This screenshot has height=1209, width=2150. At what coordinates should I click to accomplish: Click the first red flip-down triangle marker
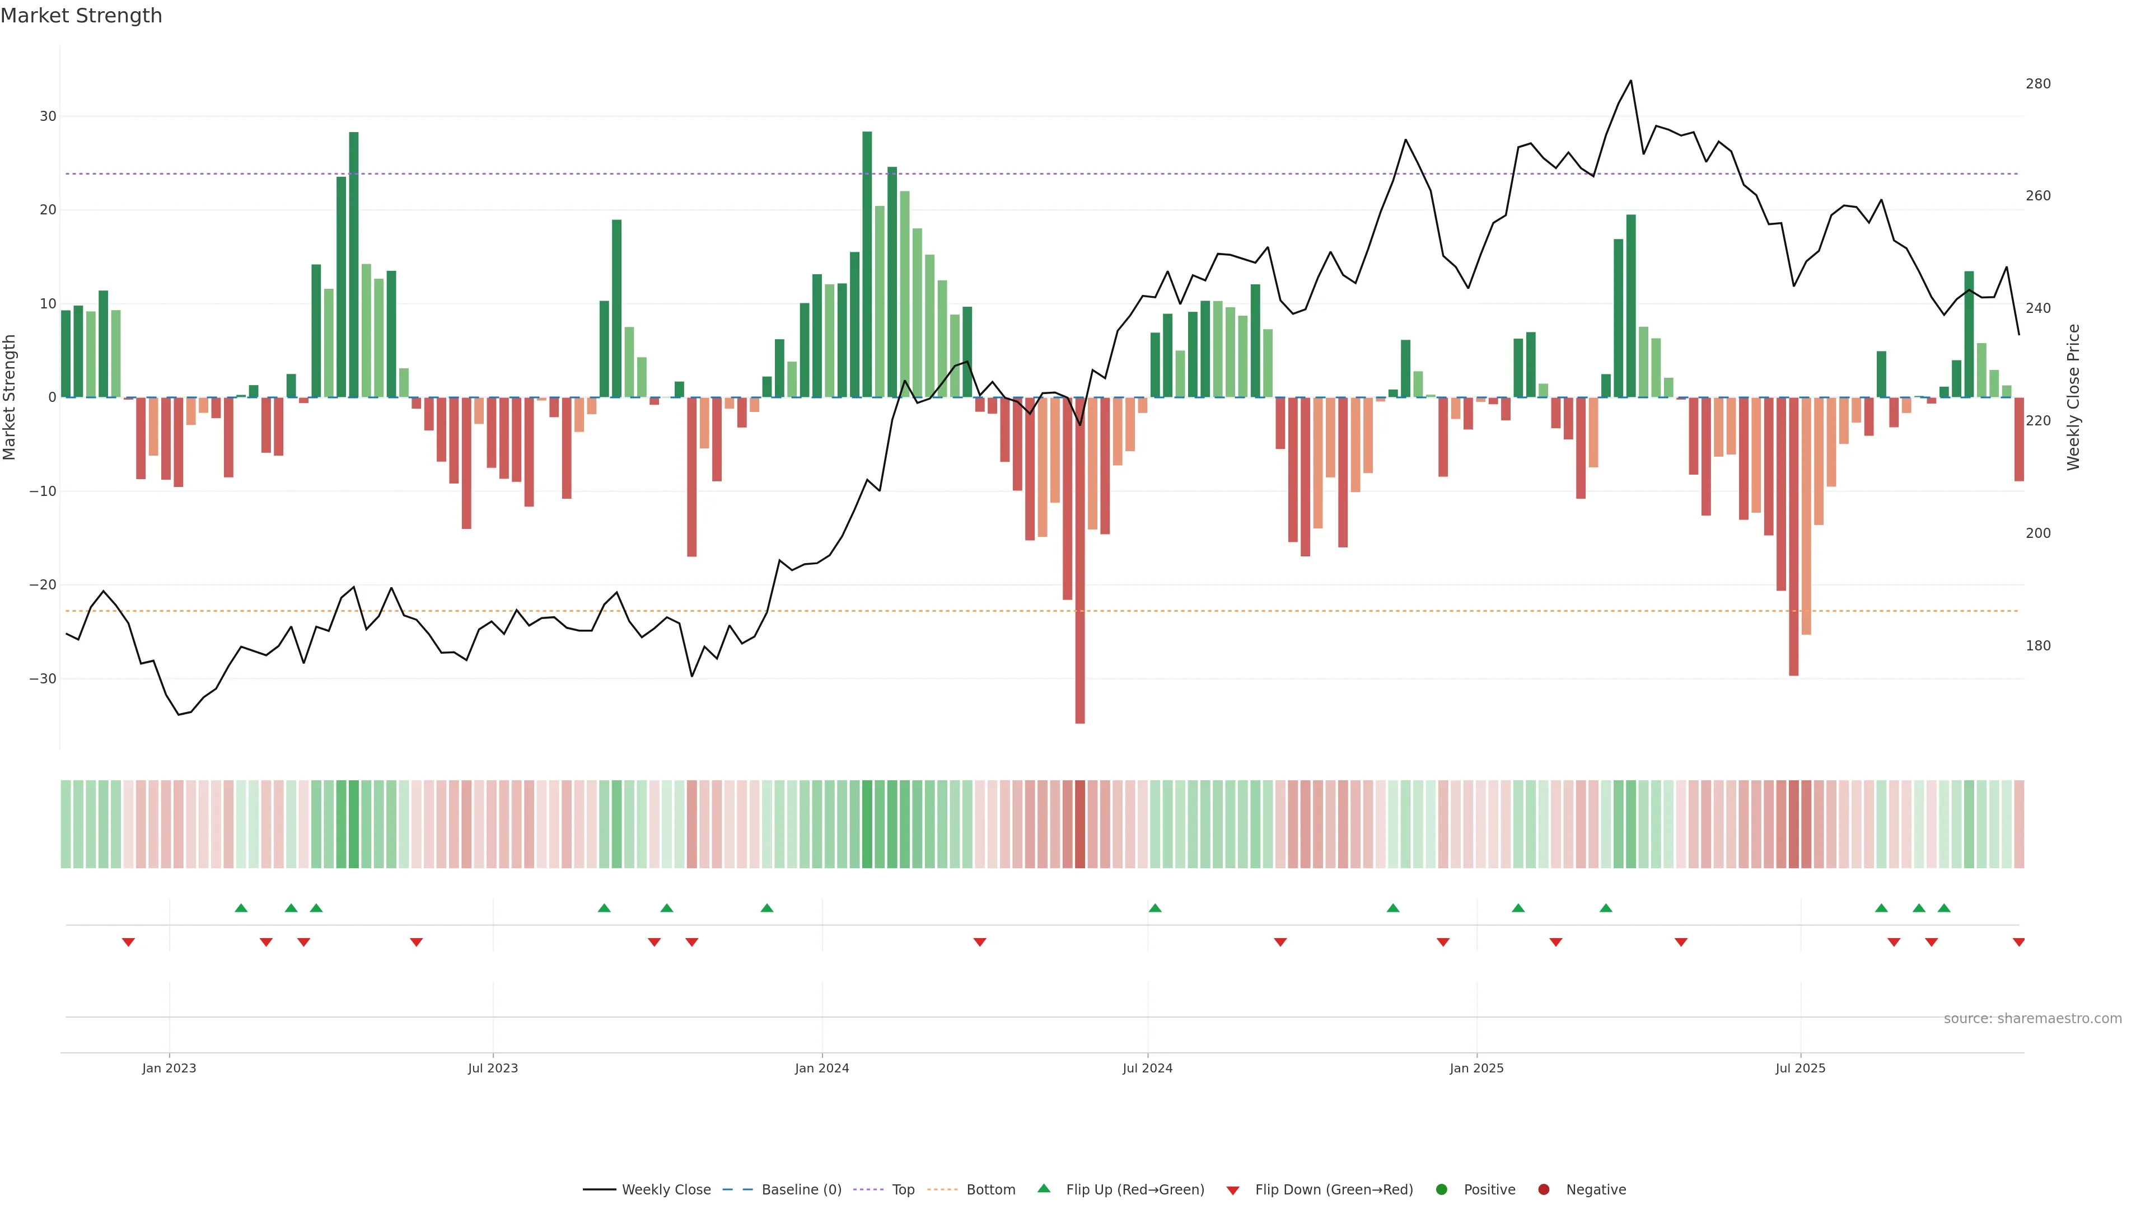coord(129,942)
